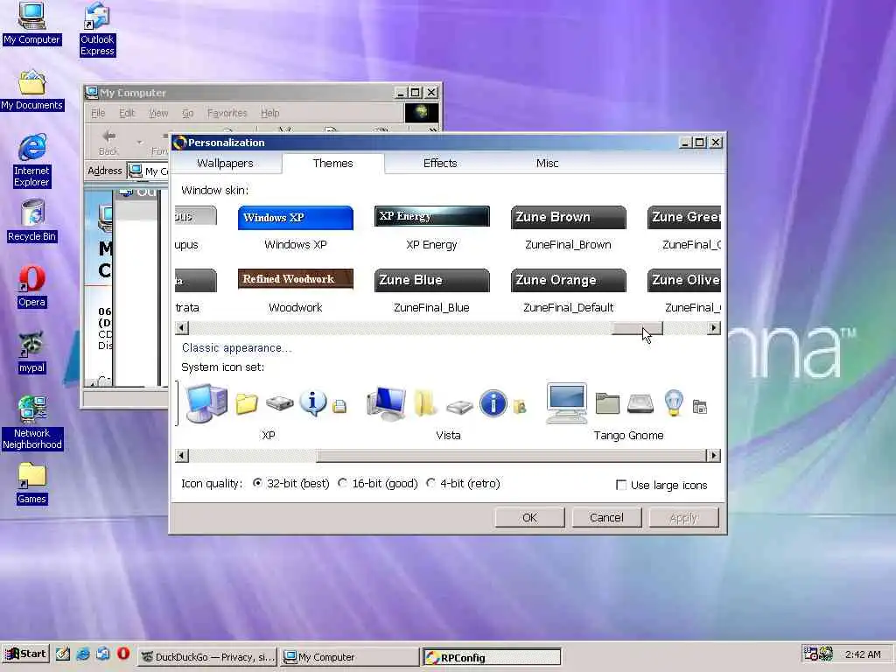Open Help menu in My Computer
Viewport: 896px width, 672px height.
tap(270, 113)
